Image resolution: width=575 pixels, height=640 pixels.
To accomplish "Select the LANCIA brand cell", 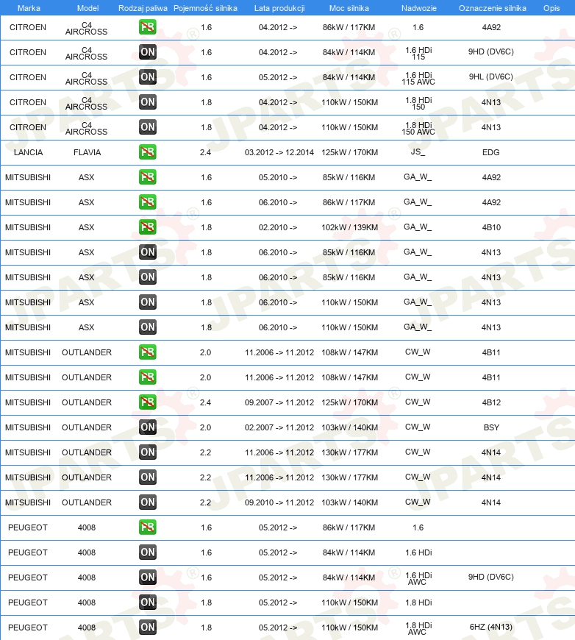I will click(28, 152).
